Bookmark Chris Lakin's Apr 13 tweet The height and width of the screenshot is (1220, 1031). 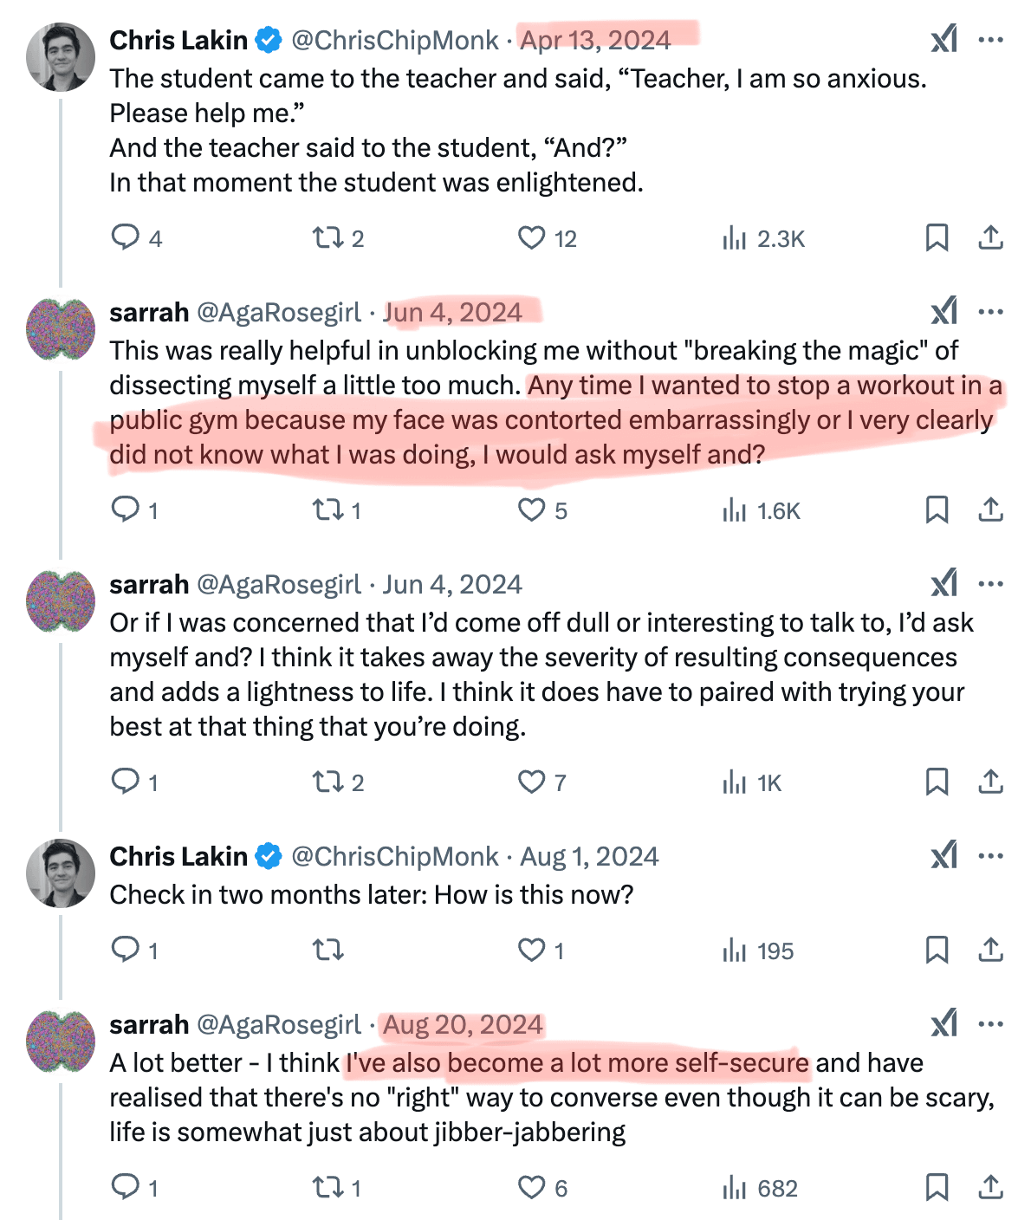click(x=937, y=237)
